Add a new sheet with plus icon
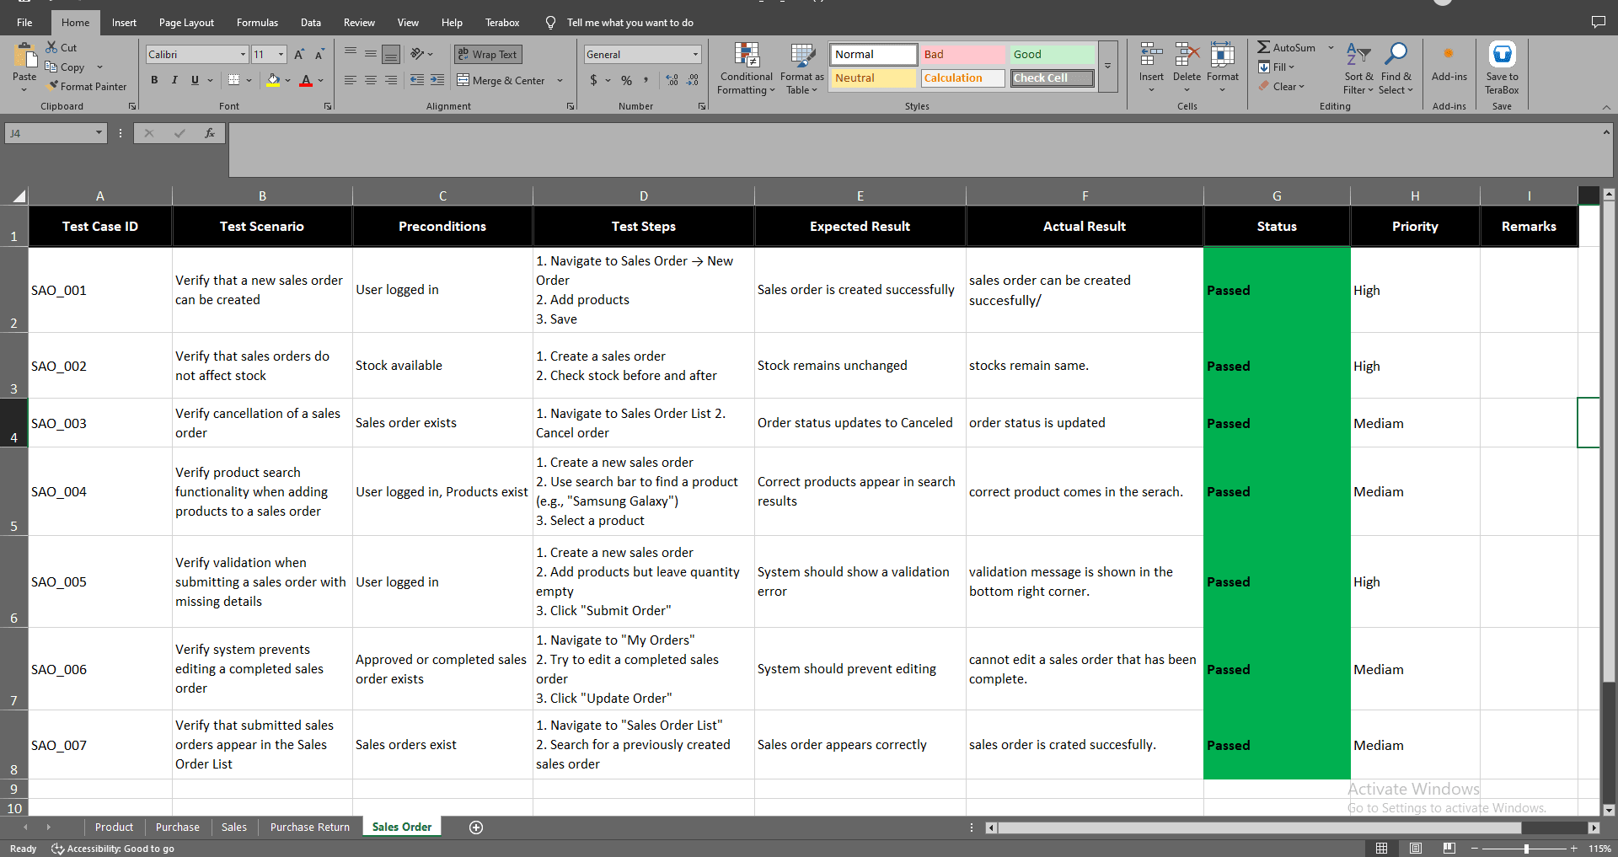This screenshot has height=857, width=1618. tap(476, 828)
